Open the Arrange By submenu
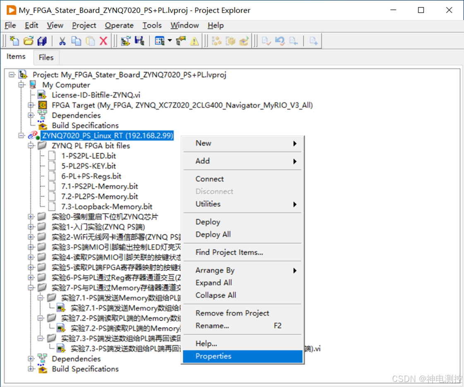 pyautogui.click(x=243, y=270)
